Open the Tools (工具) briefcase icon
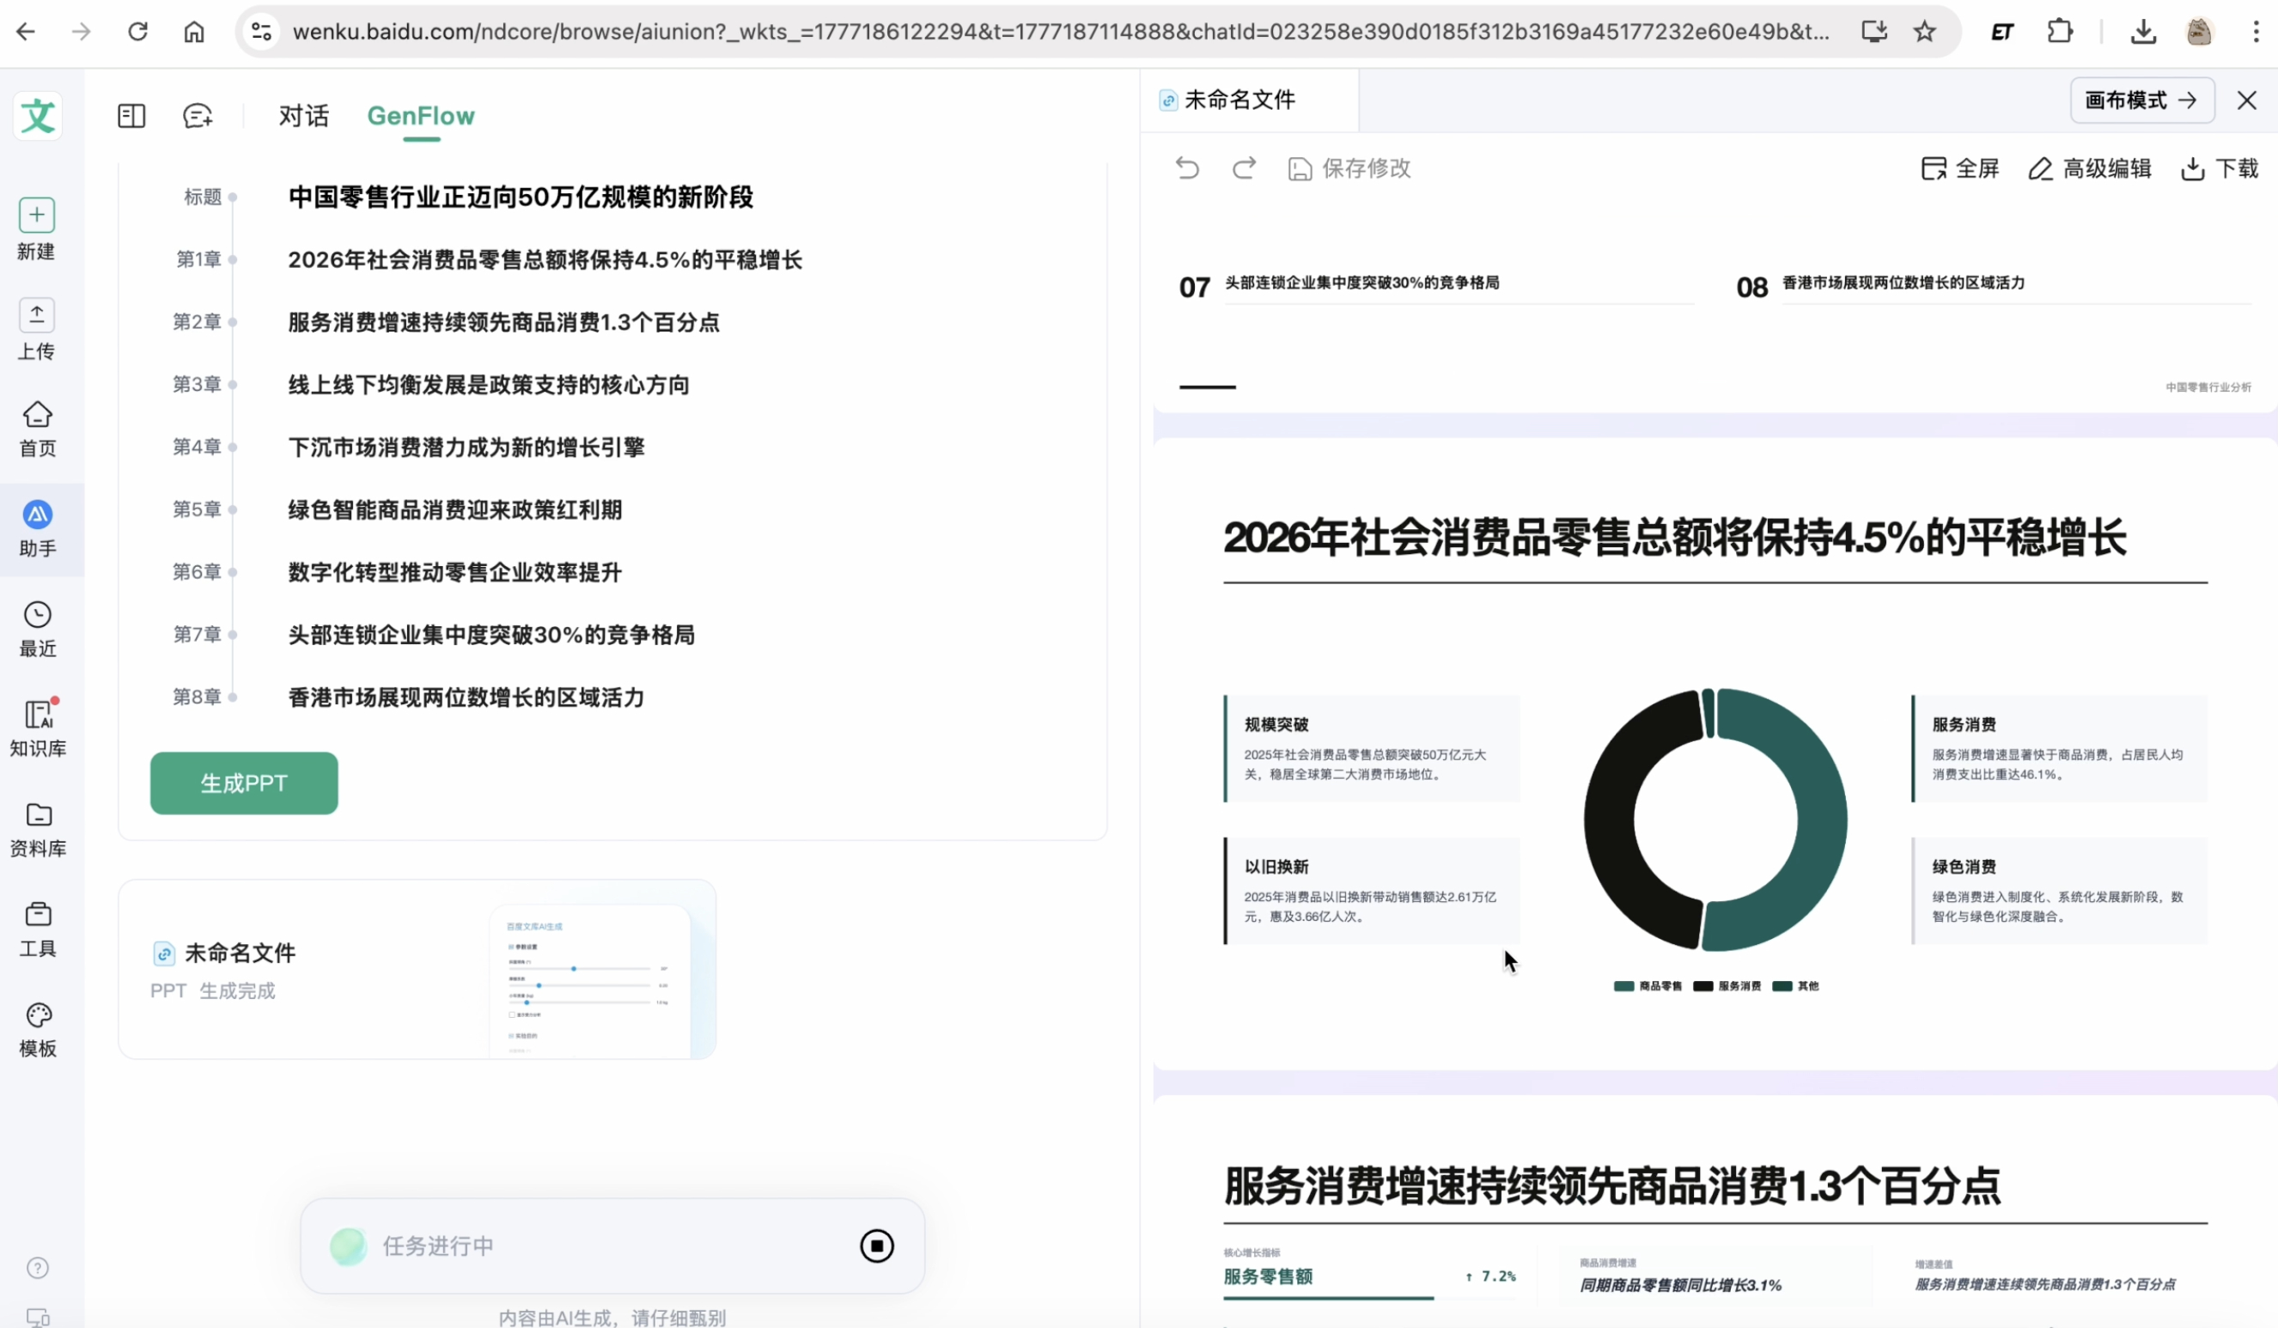Viewport: 2278px width, 1328px height. (37, 915)
